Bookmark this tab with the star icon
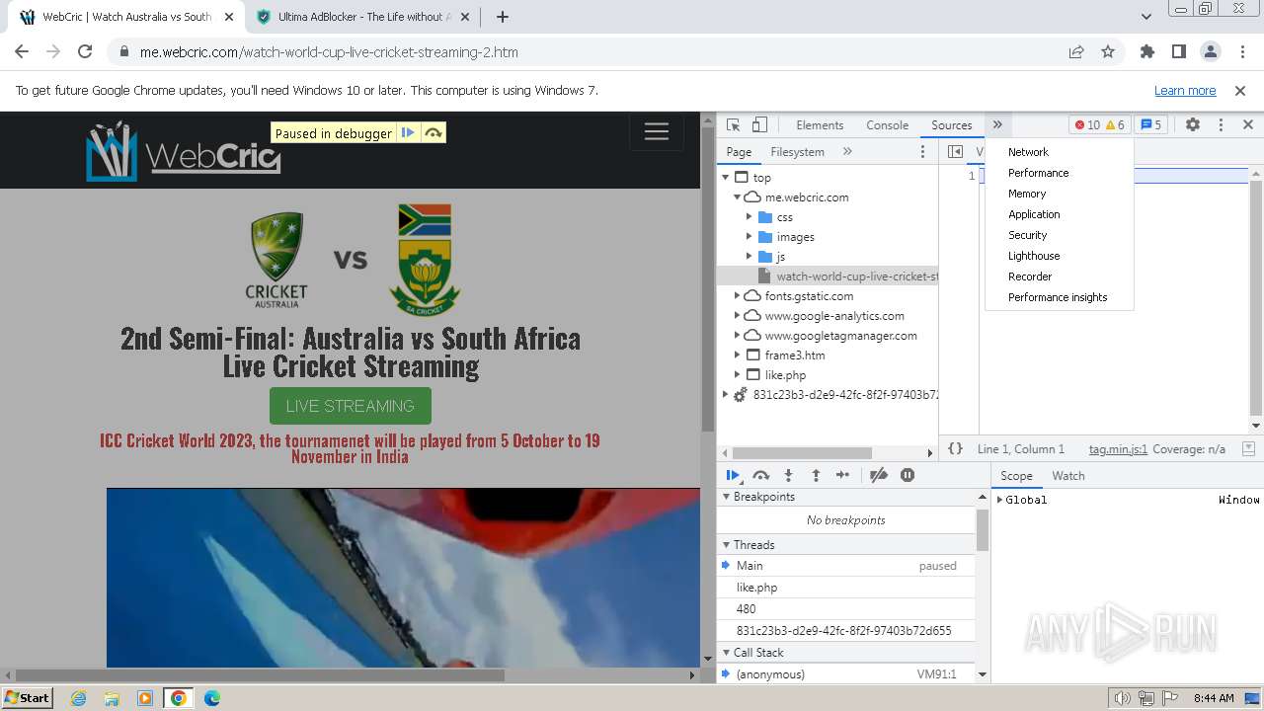Image resolution: width=1264 pixels, height=711 pixels. pyautogui.click(x=1108, y=52)
